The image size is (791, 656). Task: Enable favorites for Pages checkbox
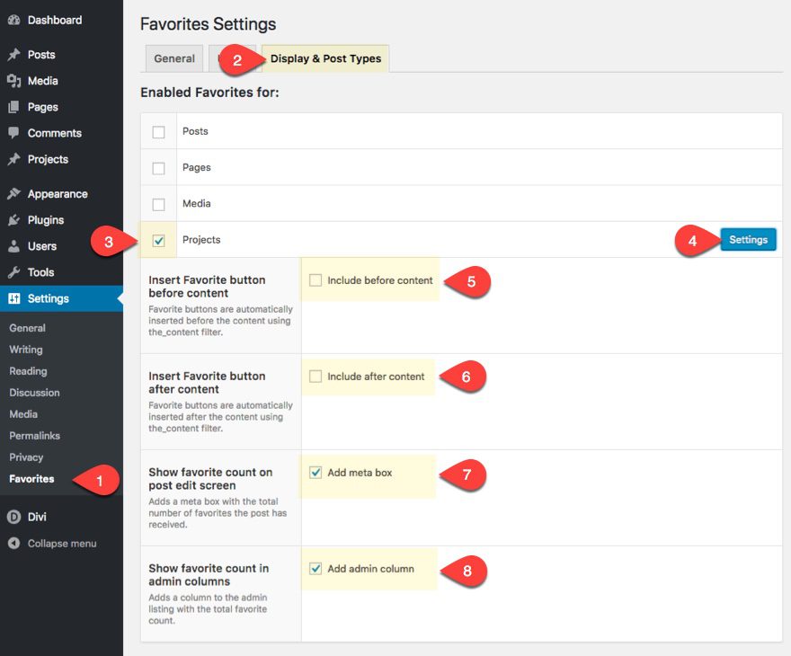[158, 168]
